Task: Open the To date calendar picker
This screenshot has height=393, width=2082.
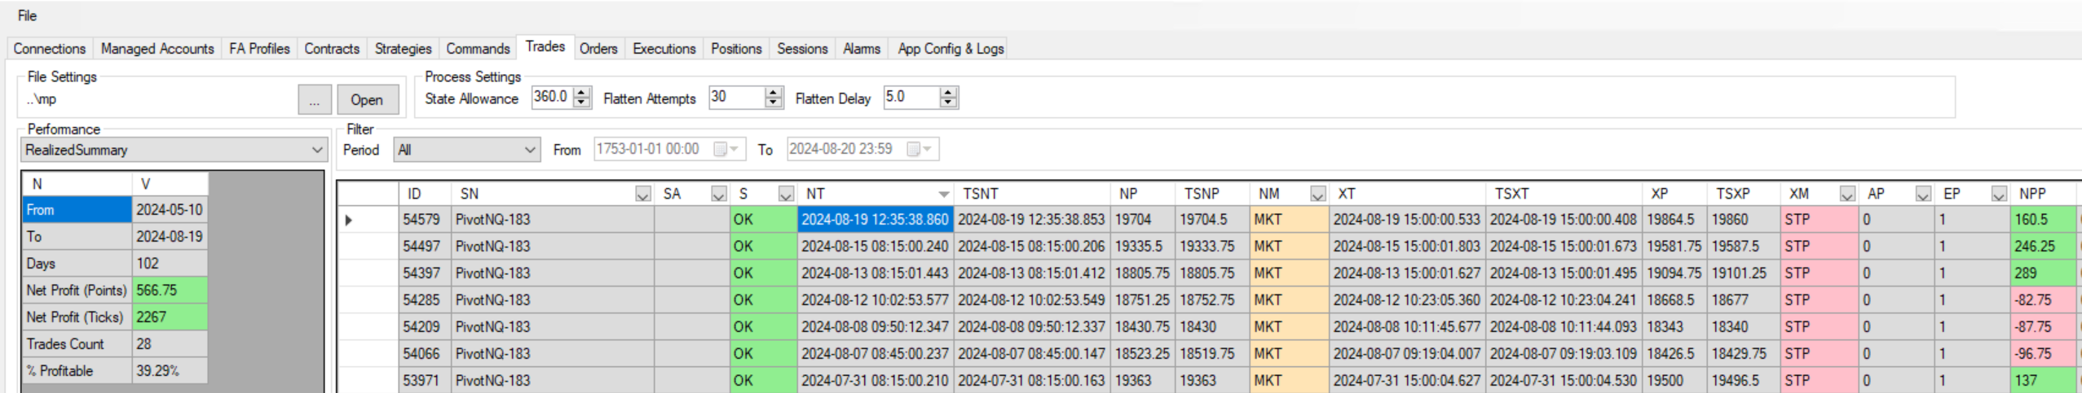Action: coord(919,150)
